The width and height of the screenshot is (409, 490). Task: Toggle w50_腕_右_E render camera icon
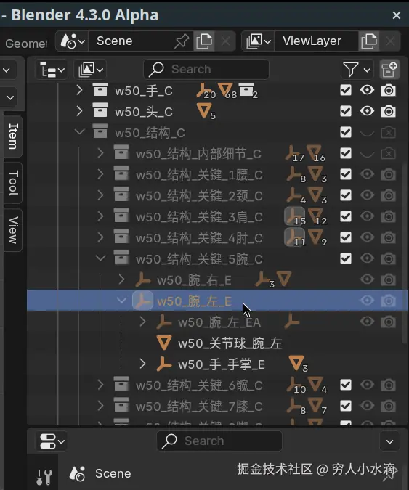[x=389, y=279]
